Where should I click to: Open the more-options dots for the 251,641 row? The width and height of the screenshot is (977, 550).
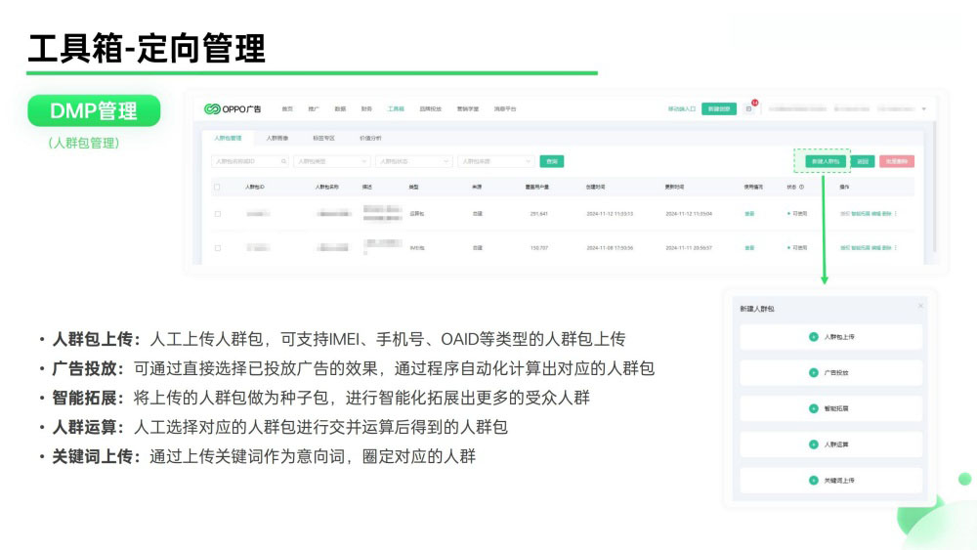pyautogui.click(x=895, y=214)
